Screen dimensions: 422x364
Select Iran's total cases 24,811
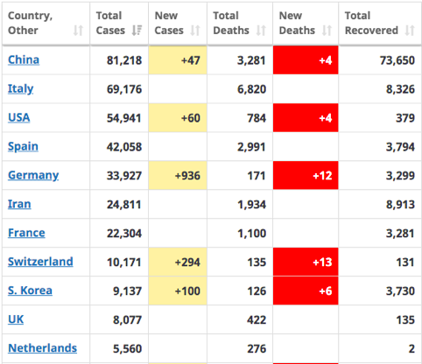pos(124,205)
